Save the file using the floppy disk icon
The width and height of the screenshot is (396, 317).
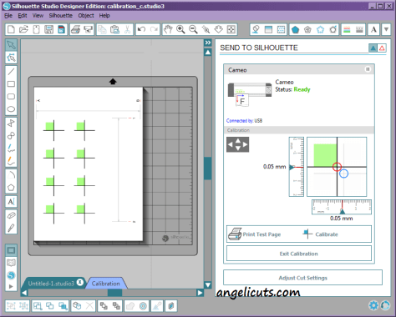click(48, 29)
